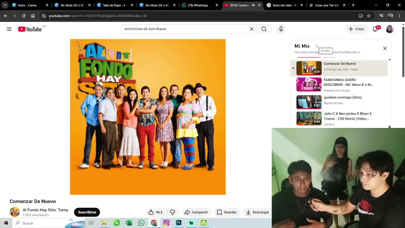Screen dimensions: 405x228
Task: Close the YouTube tab
Action: (x=259, y=5)
